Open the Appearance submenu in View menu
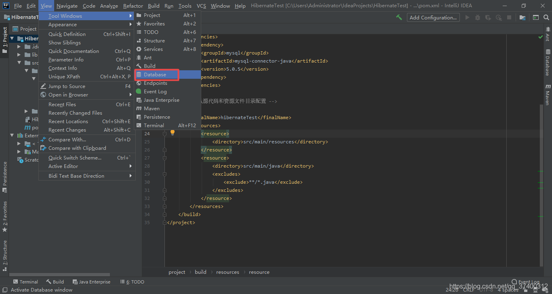Screen dimensions: 552x294 point(86,25)
